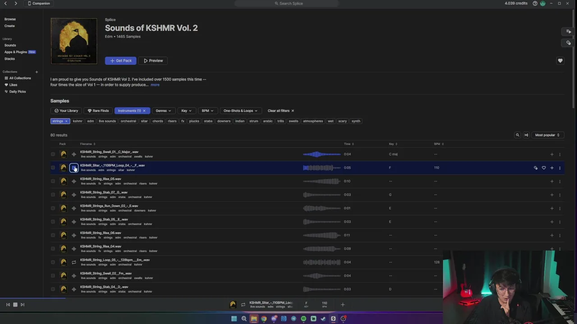Image resolution: width=577 pixels, height=324 pixels.
Task: Open Windows Start menu
Action: tap(234, 319)
